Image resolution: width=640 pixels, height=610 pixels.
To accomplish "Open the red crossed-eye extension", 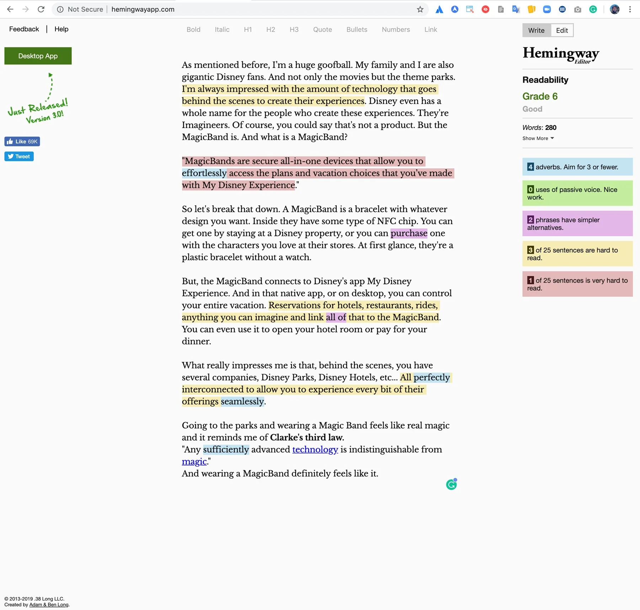I will (485, 10).
